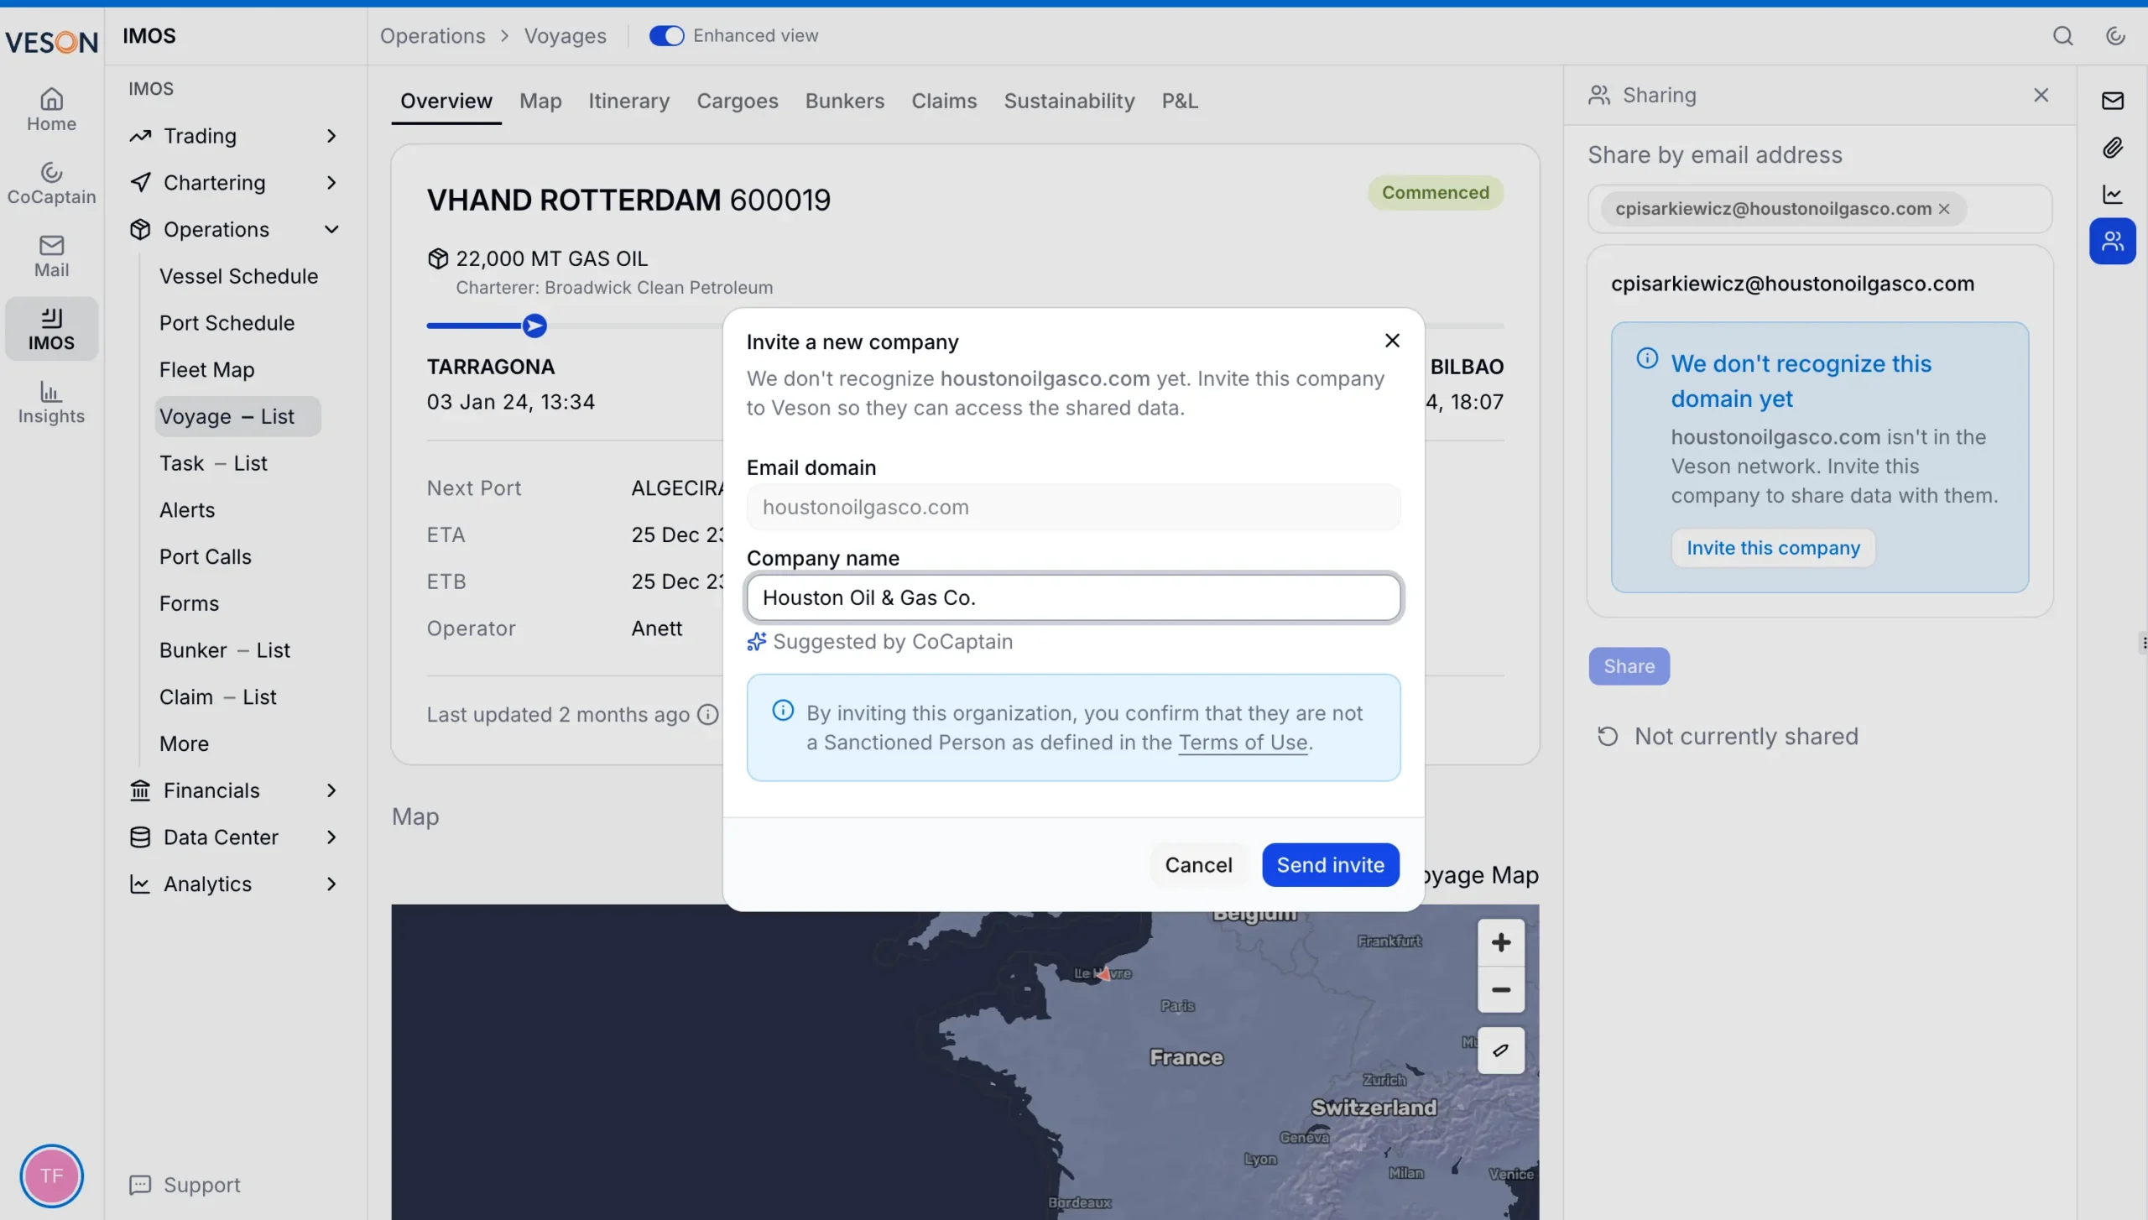Collapse the Operations menu section
Image resolution: width=2148 pixels, height=1220 pixels.
click(234, 230)
